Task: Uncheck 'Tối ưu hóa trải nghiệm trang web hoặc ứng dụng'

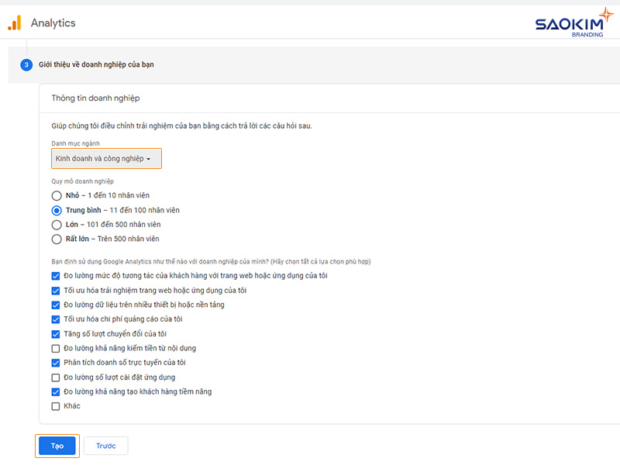Action: click(55, 291)
